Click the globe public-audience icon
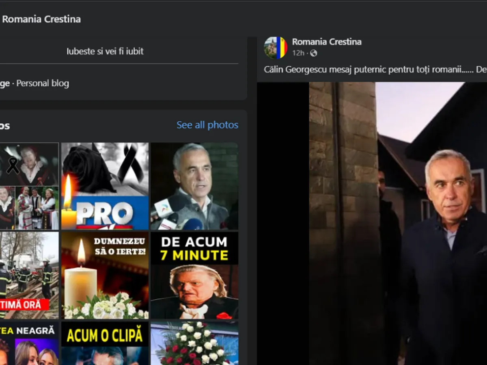Image resolution: width=487 pixels, height=365 pixels. [314, 53]
